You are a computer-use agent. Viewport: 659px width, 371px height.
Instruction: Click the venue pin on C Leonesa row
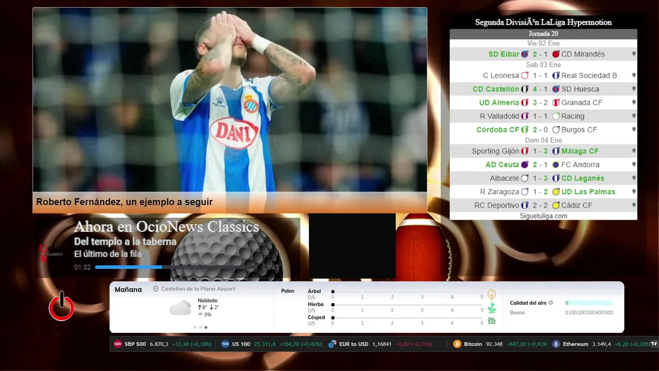pyautogui.click(x=634, y=76)
